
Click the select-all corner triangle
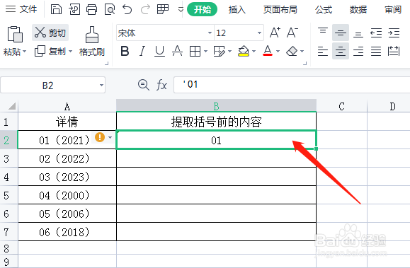12,106
